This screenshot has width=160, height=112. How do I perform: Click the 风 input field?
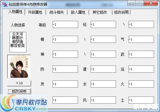[x=103, y=100]
